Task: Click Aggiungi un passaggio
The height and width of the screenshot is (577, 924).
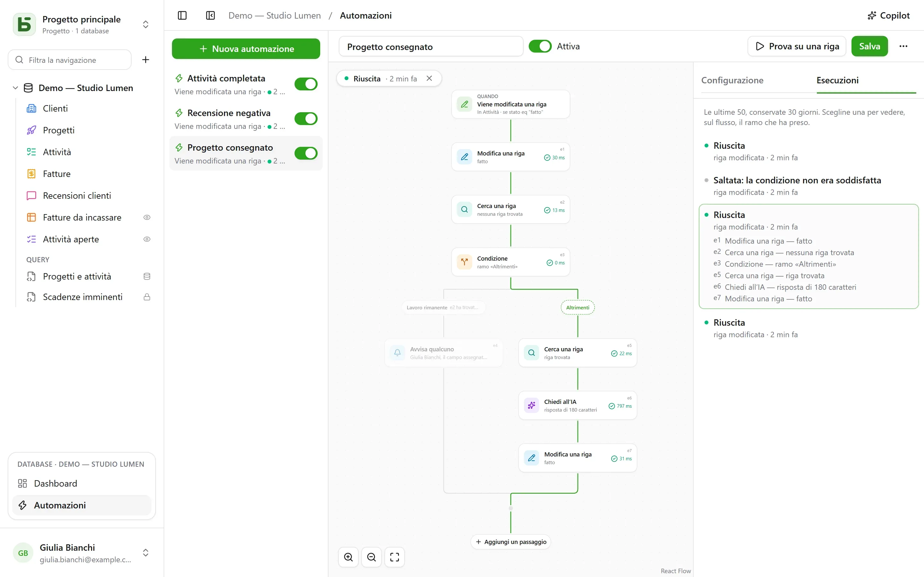Action: pyautogui.click(x=510, y=541)
